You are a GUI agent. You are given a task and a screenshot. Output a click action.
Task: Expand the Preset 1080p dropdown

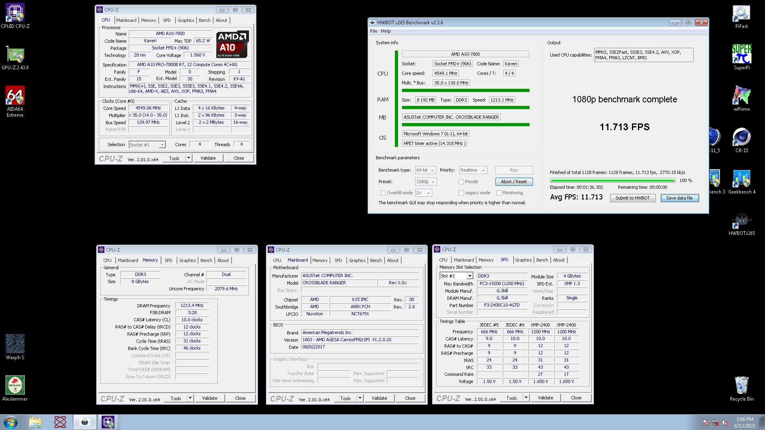pyautogui.click(x=426, y=182)
